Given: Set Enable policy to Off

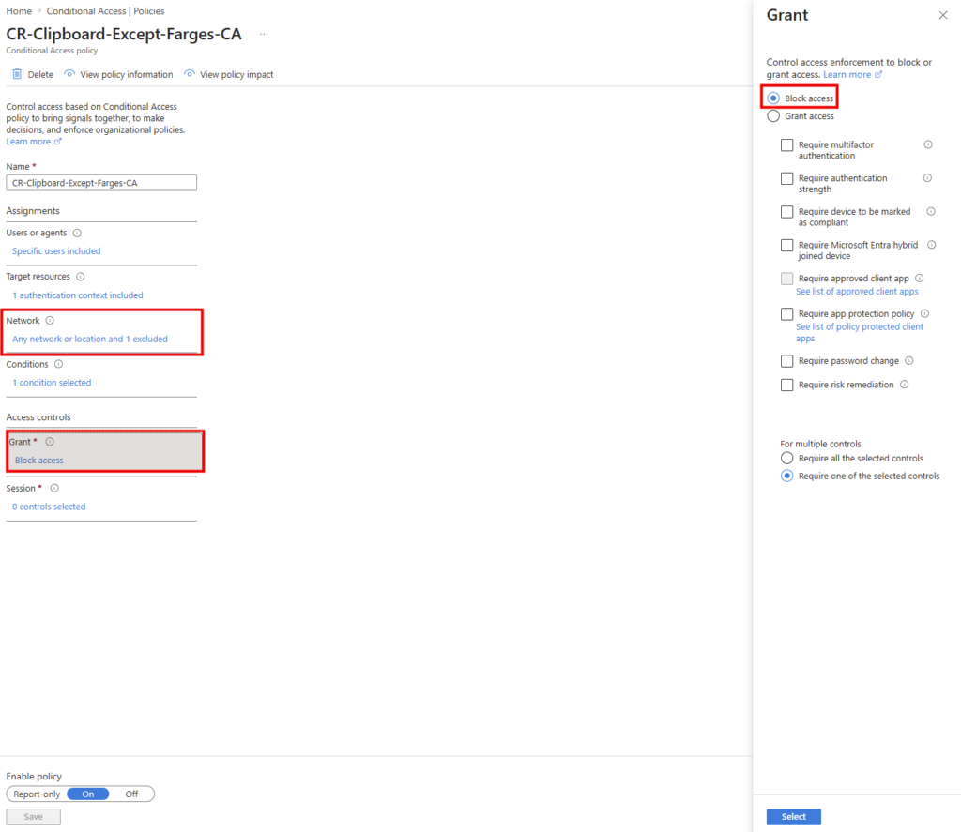Looking at the screenshot, I should tap(131, 794).
